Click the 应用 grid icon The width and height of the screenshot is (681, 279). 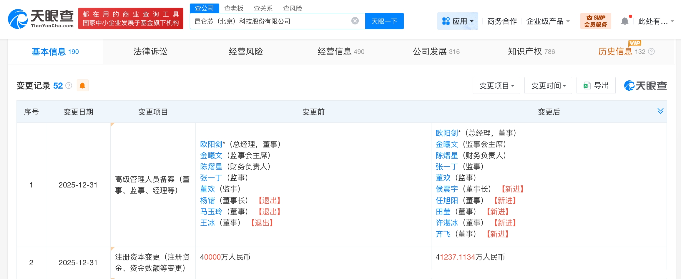point(446,21)
